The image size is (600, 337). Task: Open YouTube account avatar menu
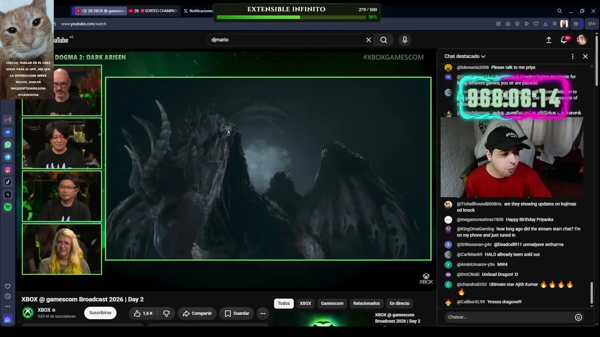[x=582, y=40]
